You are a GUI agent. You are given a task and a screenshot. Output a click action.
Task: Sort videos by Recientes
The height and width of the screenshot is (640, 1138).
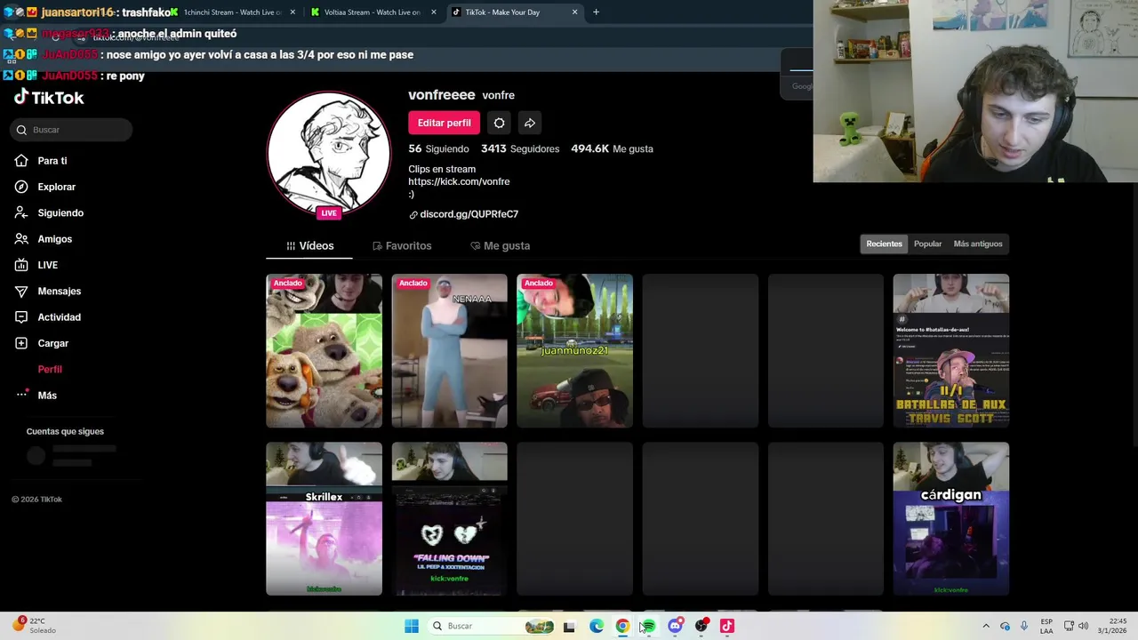884,244
